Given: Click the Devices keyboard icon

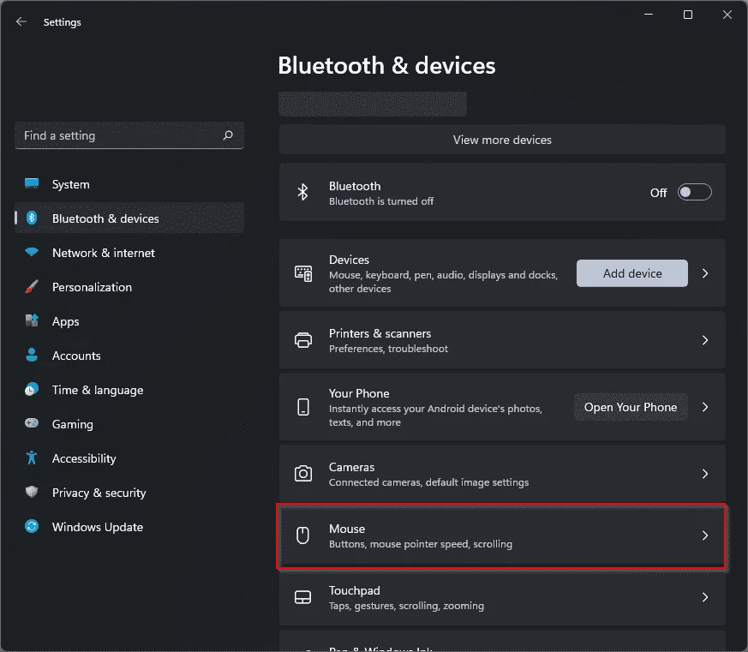Looking at the screenshot, I should coord(303,273).
